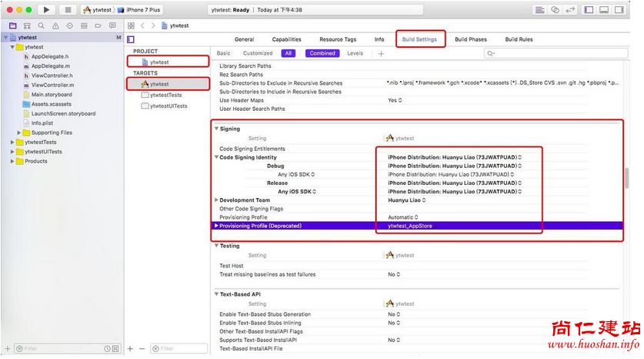Open the Issue navigator warning icon
This screenshot has width=644, height=359.
pyautogui.click(x=56, y=25)
